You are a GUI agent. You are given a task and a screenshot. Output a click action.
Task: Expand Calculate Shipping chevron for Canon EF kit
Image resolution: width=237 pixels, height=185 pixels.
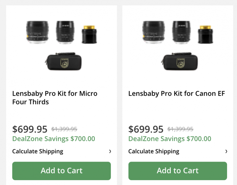[x=226, y=151]
